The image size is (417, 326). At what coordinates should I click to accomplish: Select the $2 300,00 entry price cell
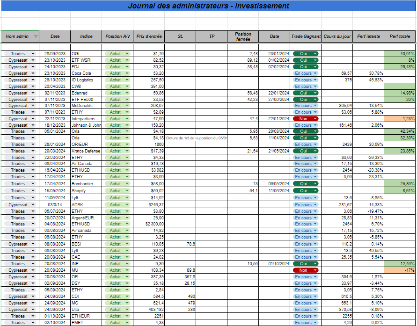(149, 224)
